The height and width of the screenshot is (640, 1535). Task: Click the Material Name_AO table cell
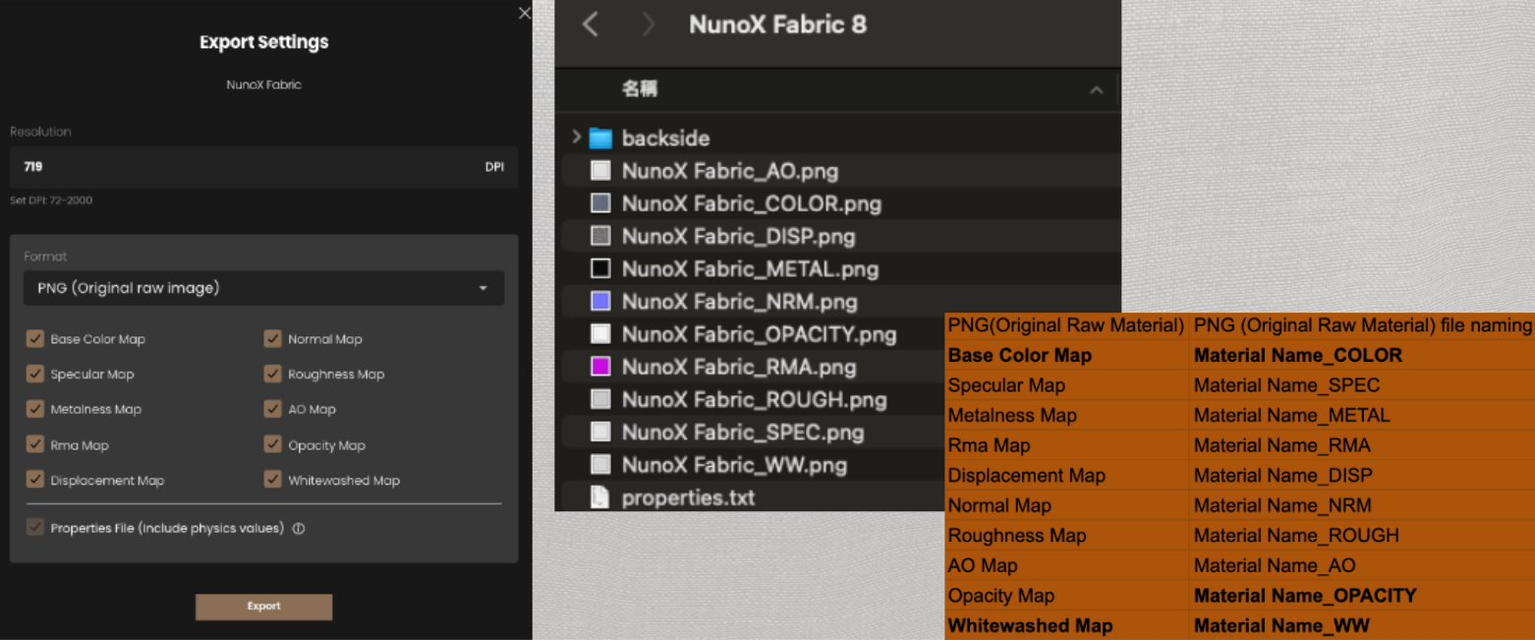pos(1362,565)
